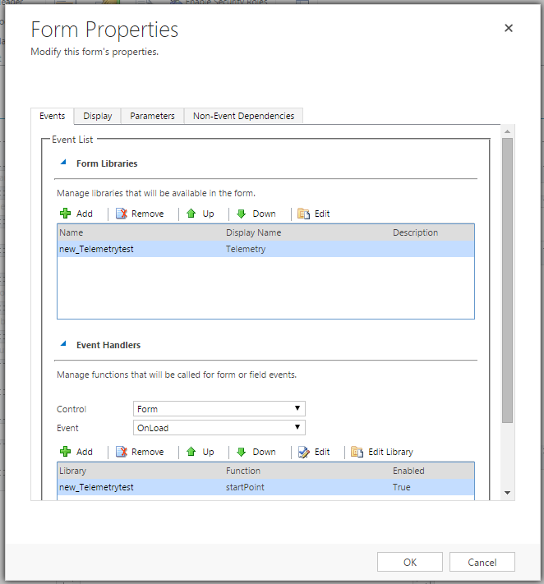Viewport: 544px width, 584px height.
Task: Select the new_Telemetrytest library row
Action: [265, 249]
